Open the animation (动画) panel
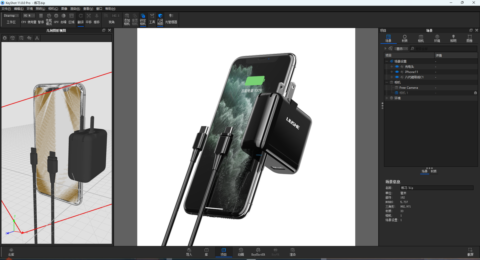 tap(241, 252)
